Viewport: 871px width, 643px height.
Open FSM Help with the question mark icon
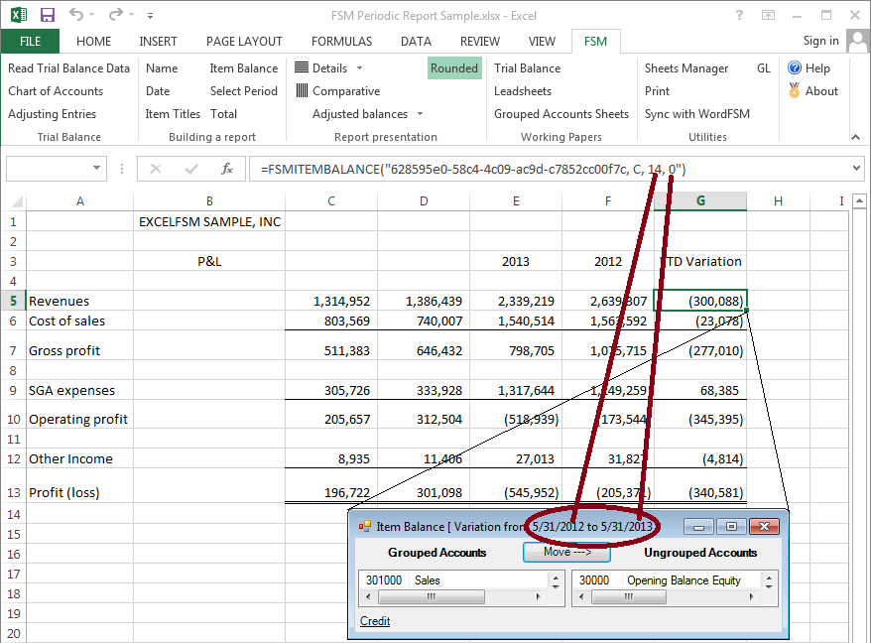(795, 68)
